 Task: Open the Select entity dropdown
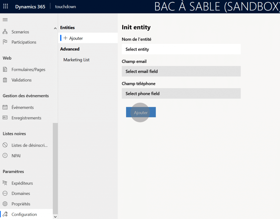point(181,49)
